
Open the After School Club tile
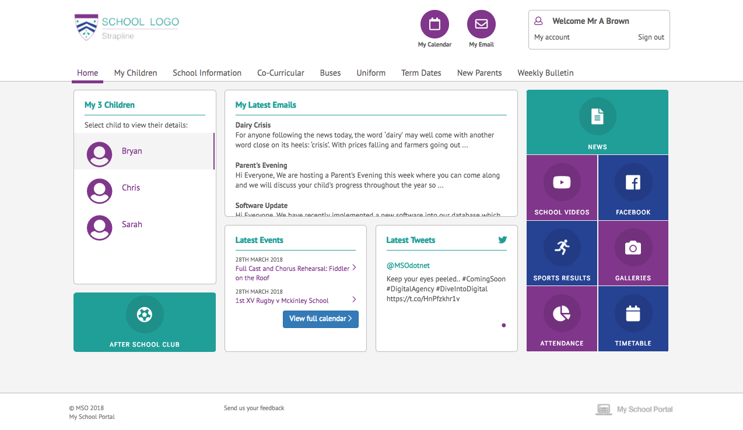145,322
